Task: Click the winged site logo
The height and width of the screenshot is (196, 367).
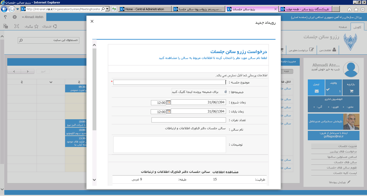Action: 350,42
